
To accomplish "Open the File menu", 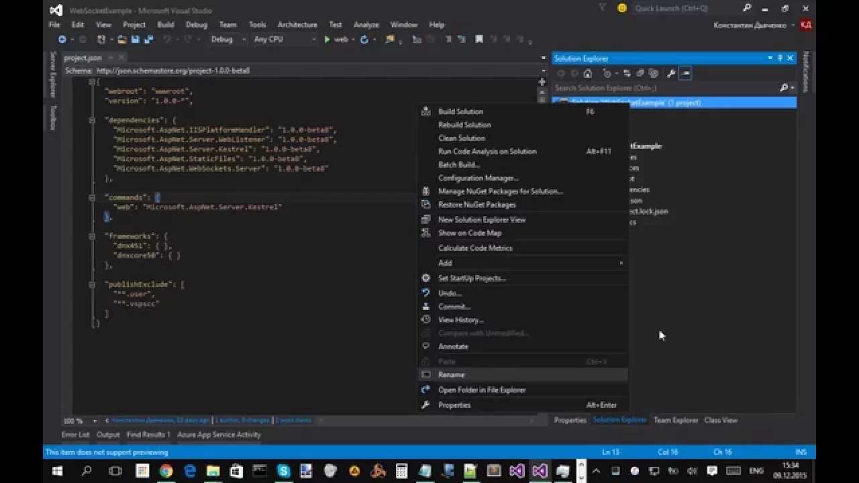I will (54, 25).
